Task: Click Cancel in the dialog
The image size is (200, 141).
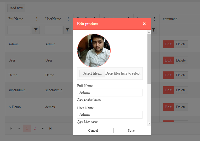Action: [93, 131]
